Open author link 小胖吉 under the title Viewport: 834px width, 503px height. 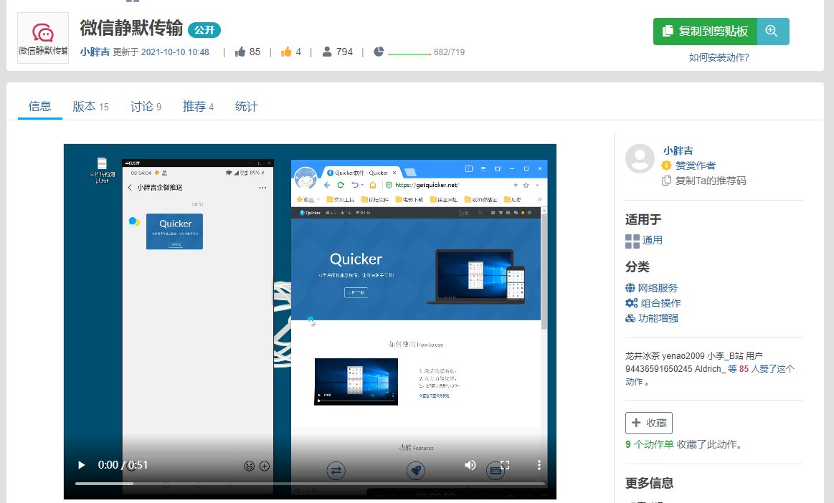[95, 52]
